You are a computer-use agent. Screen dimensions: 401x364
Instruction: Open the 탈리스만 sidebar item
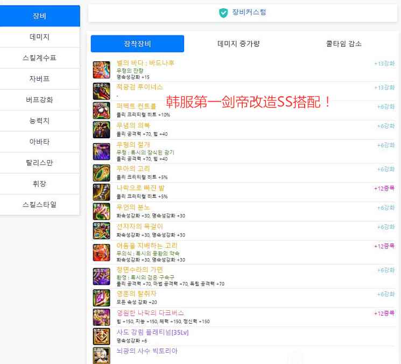(x=40, y=162)
